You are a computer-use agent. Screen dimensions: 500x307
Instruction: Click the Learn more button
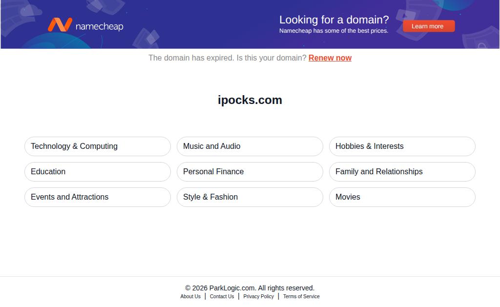click(x=429, y=26)
